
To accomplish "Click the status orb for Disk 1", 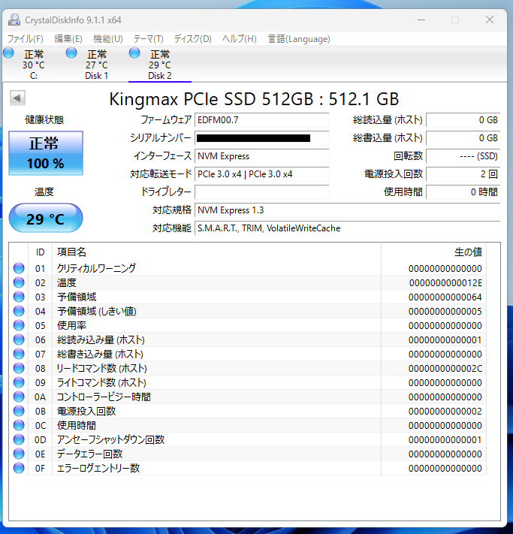I will [71, 53].
